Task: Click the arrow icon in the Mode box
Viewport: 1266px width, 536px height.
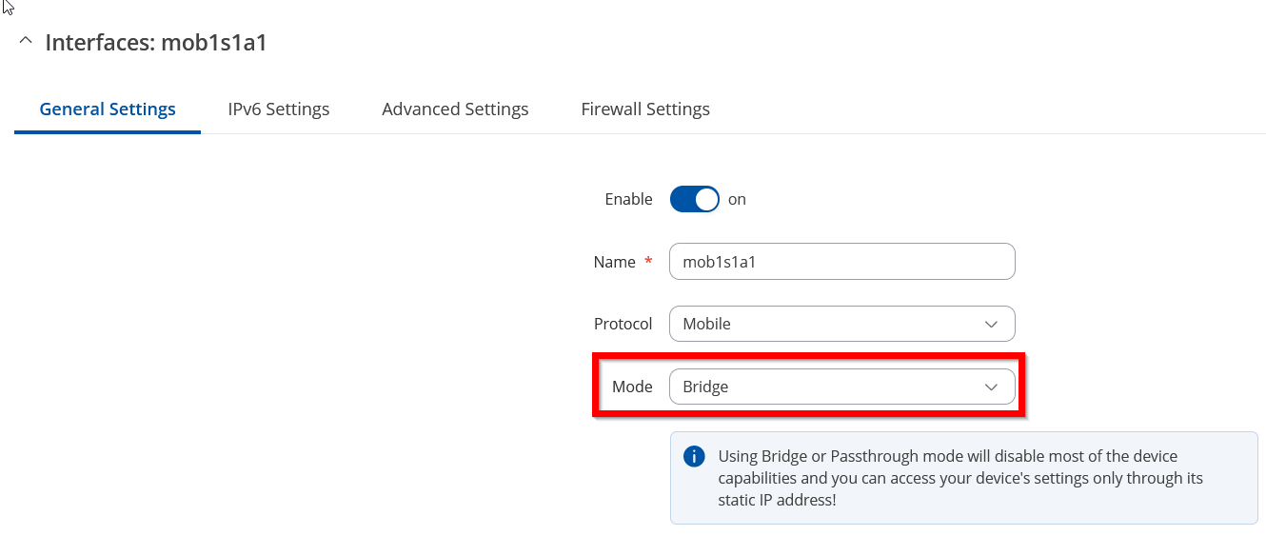Action: (991, 387)
